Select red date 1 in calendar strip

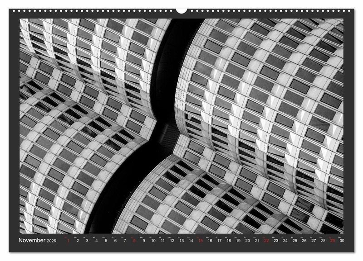[68, 241]
